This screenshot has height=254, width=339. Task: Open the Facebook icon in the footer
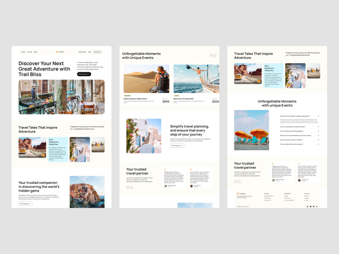click(x=314, y=207)
